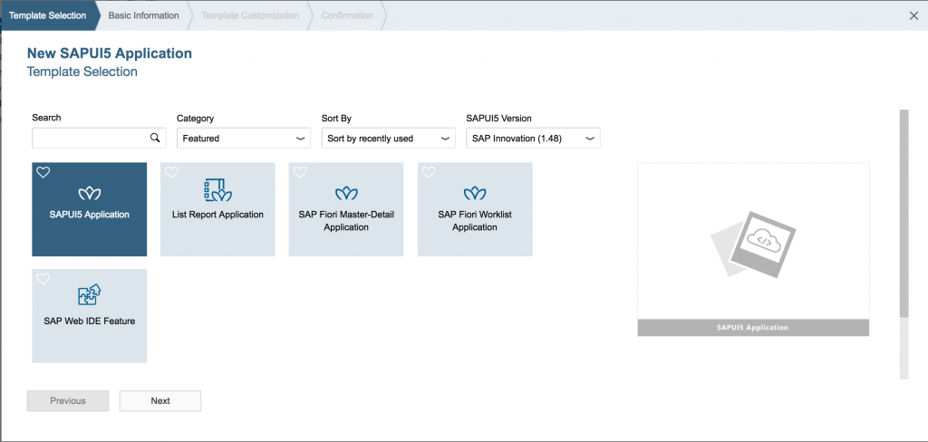928x442 pixels.
Task: Favorite the SAP Fiori Worklist heart
Action: tap(429, 173)
